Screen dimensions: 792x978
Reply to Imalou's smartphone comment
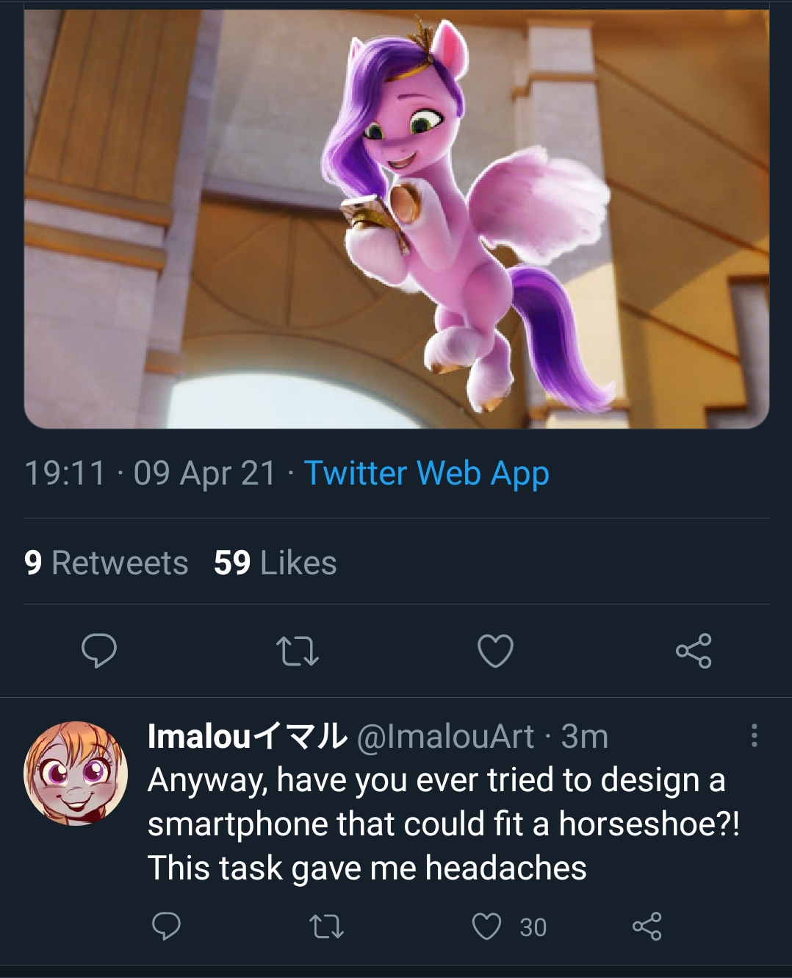166,927
